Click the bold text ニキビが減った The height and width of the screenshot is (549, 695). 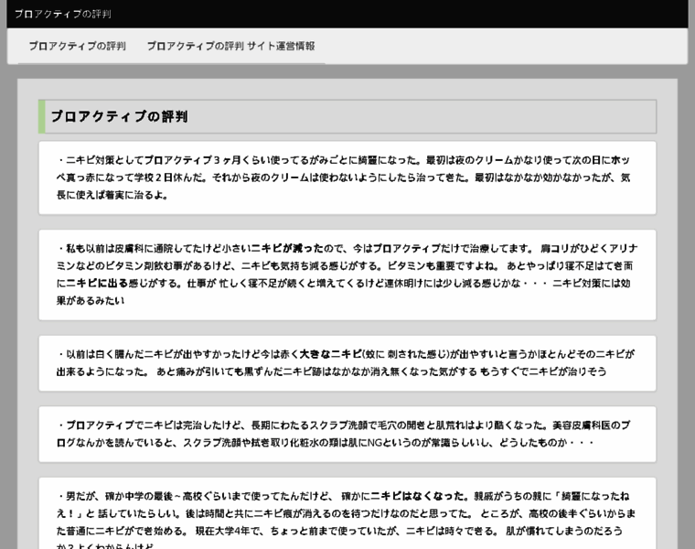(287, 248)
